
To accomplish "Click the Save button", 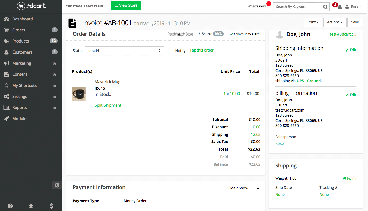I will [355, 22].
